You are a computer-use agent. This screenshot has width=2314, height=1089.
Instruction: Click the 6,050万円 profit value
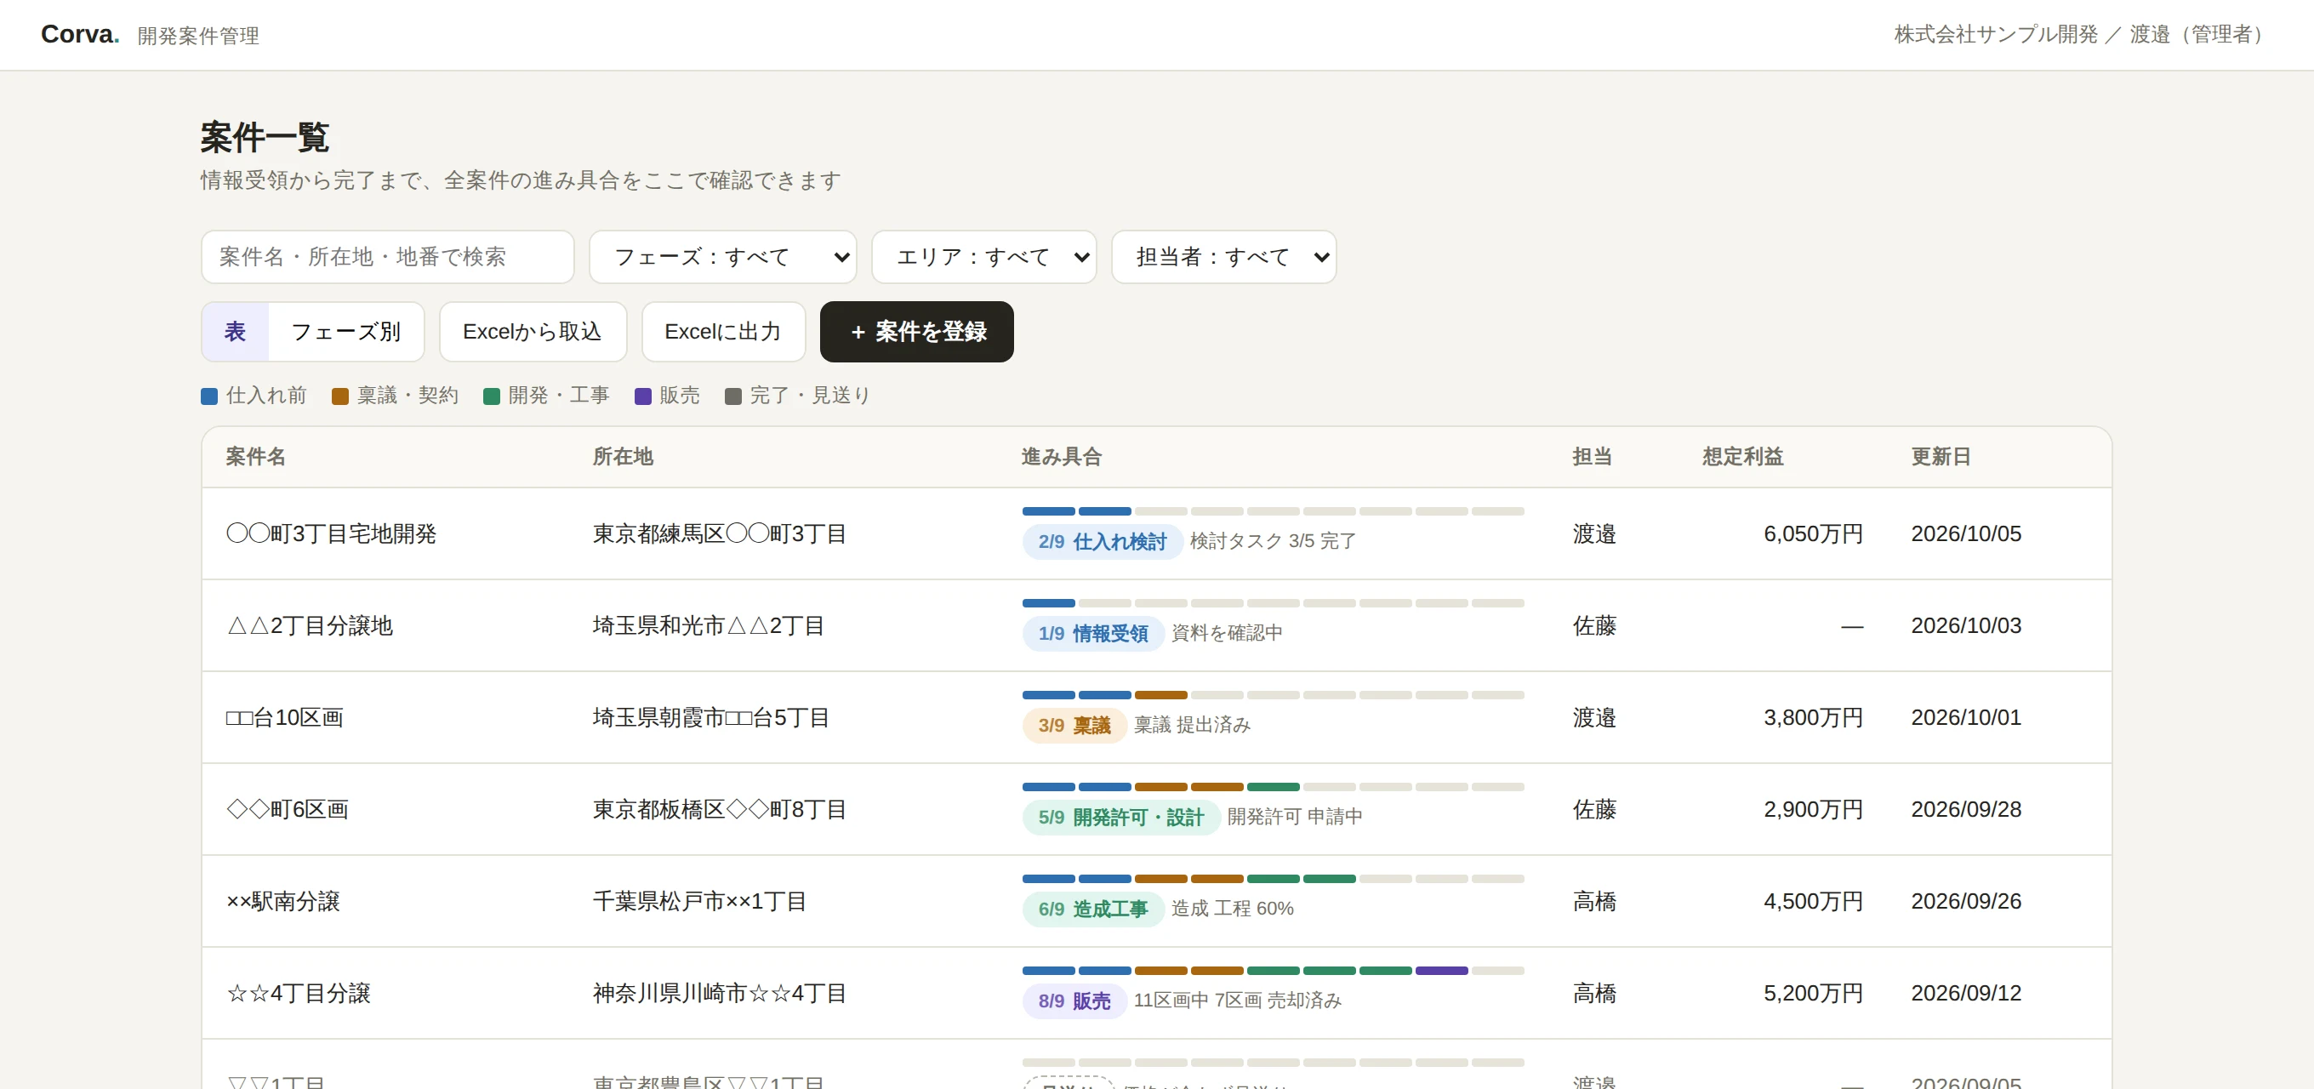click(1813, 533)
